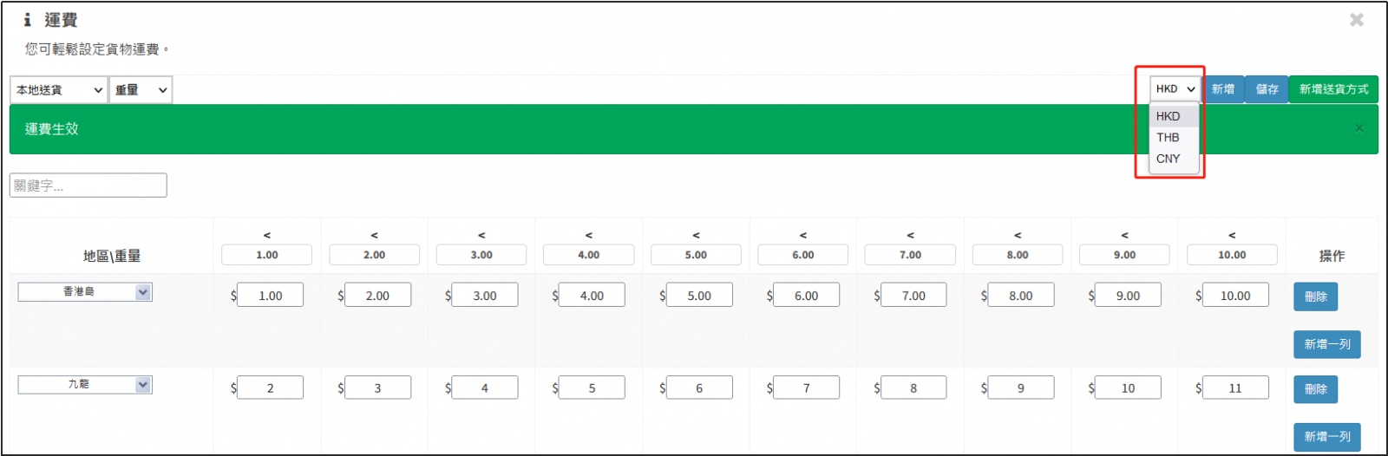Edit the 香港島 price field showing 10.00

(x=1235, y=296)
